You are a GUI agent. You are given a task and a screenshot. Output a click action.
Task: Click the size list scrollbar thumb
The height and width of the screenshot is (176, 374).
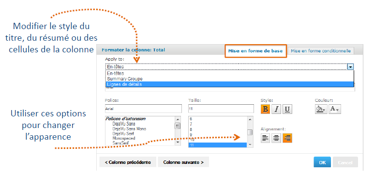[x=250, y=132]
